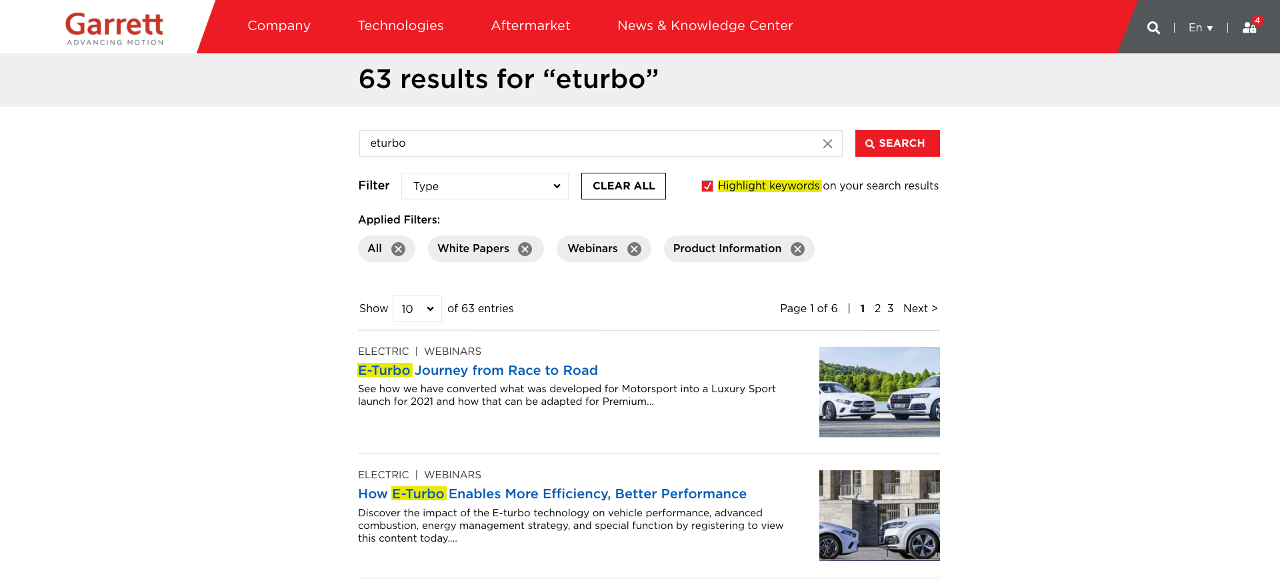This screenshot has width=1280, height=583.
Task: Click the CLEAR ALL button
Action: tap(623, 186)
